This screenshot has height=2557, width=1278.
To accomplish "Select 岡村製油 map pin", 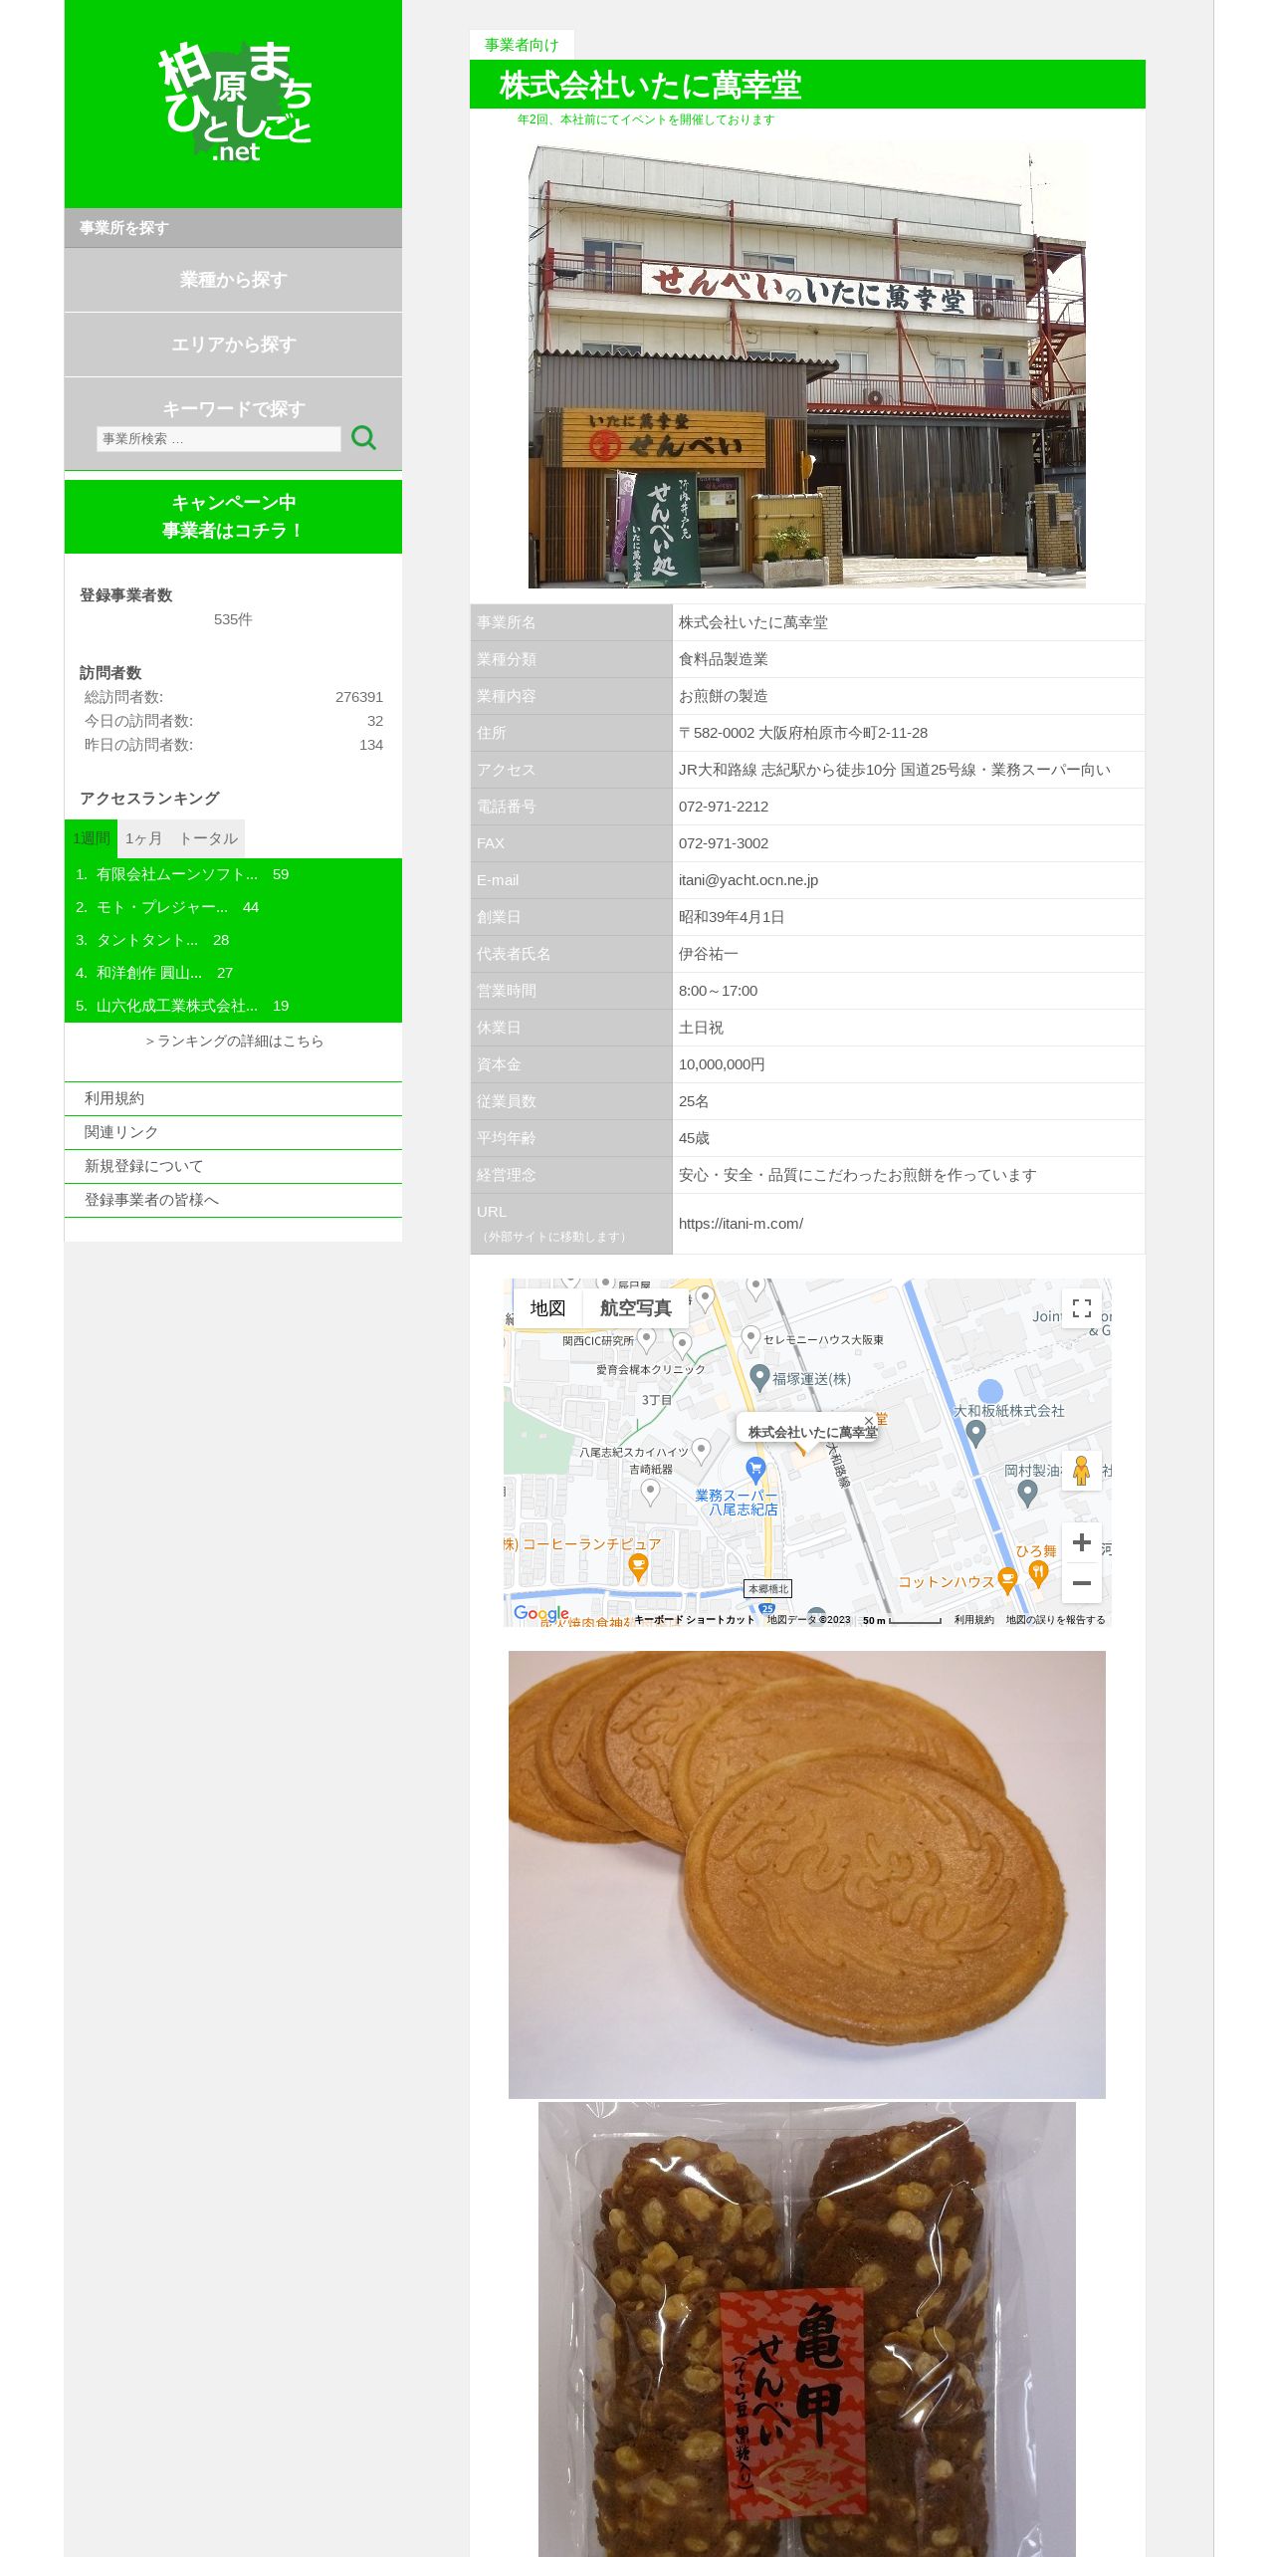I will (1027, 1493).
